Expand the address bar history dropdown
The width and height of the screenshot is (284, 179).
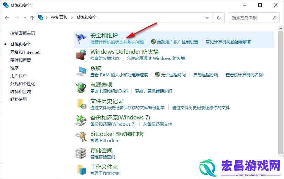(207, 18)
